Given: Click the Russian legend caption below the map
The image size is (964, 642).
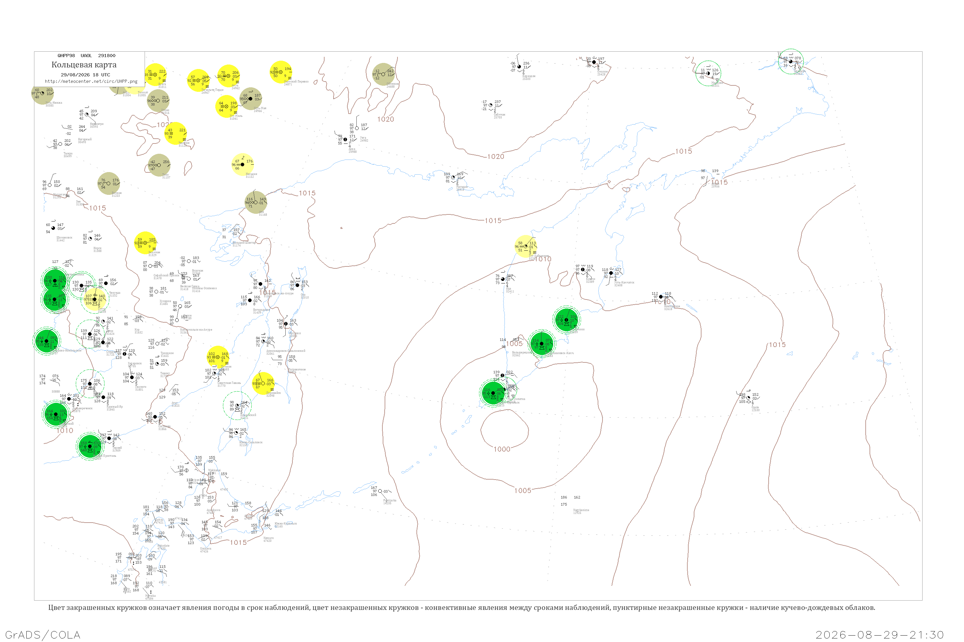Looking at the screenshot, I should pyautogui.click(x=461, y=608).
